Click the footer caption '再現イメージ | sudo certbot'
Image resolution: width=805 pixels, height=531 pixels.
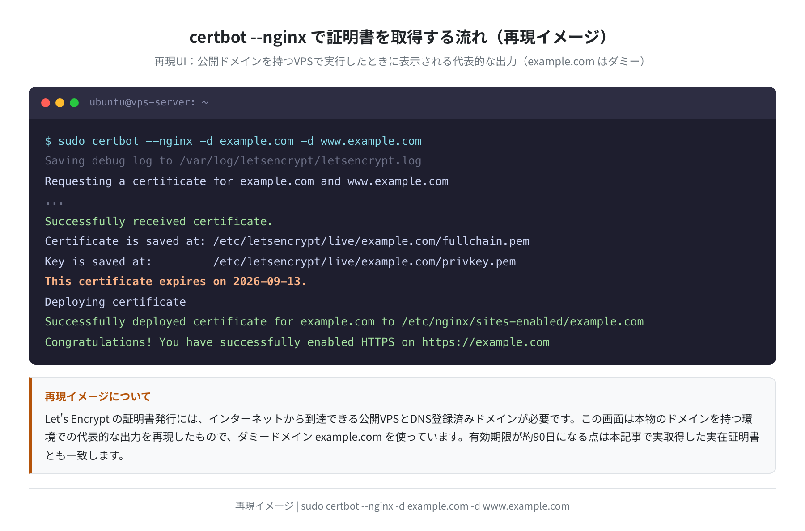click(x=402, y=506)
